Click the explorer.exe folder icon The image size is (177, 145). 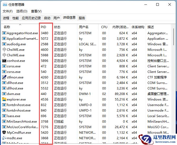pos(4,99)
